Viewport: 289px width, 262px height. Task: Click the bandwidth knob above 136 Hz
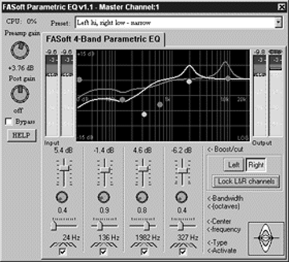(103, 197)
